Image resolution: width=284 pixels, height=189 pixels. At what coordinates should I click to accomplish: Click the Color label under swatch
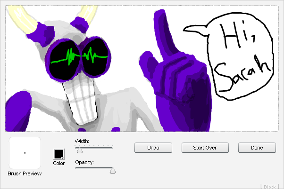click(x=59, y=163)
